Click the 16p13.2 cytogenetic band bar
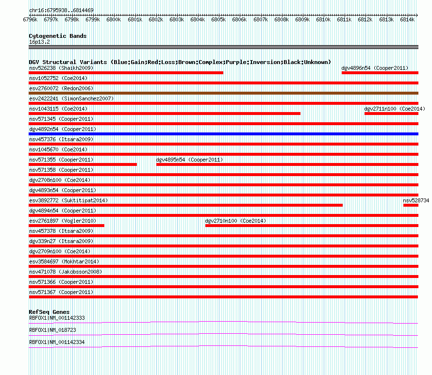The width and height of the screenshot is (432, 375). 223,47
